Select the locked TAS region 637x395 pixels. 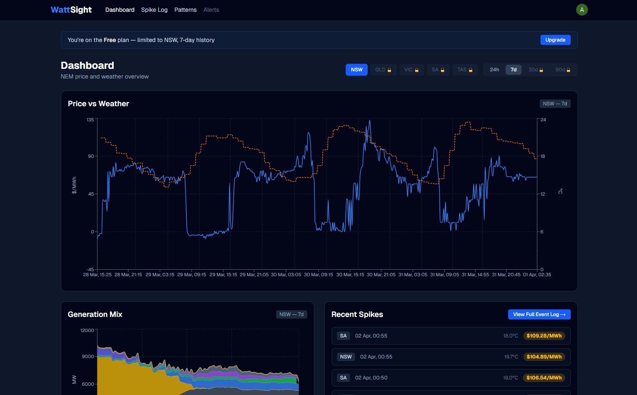[x=465, y=70]
